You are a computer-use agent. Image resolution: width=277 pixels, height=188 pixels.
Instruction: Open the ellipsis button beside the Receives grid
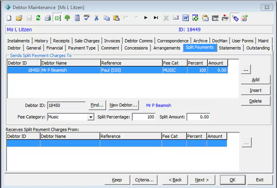pyautogui.click(x=246, y=143)
